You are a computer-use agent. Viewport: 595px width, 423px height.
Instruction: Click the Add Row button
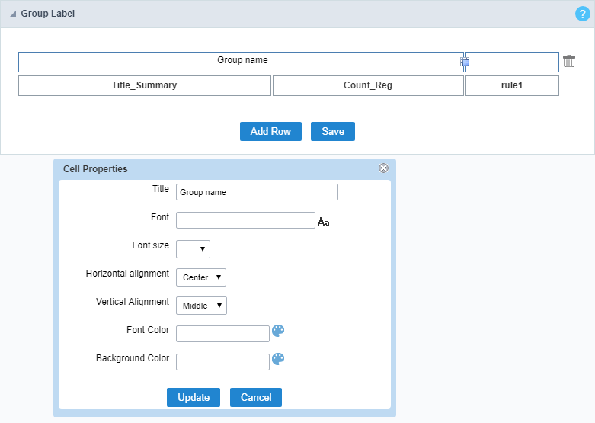click(x=270, y=131)
